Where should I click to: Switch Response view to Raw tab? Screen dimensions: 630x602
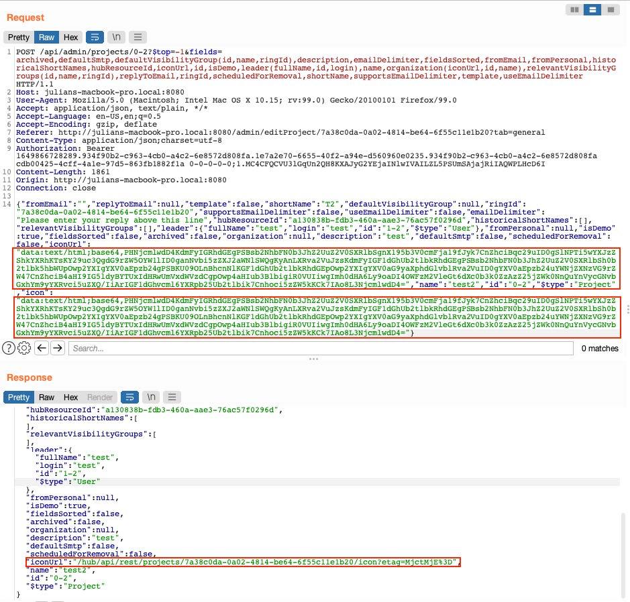tap(46, 397)
